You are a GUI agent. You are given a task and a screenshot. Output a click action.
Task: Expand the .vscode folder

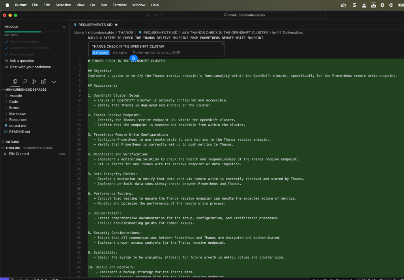pos(6,95)
